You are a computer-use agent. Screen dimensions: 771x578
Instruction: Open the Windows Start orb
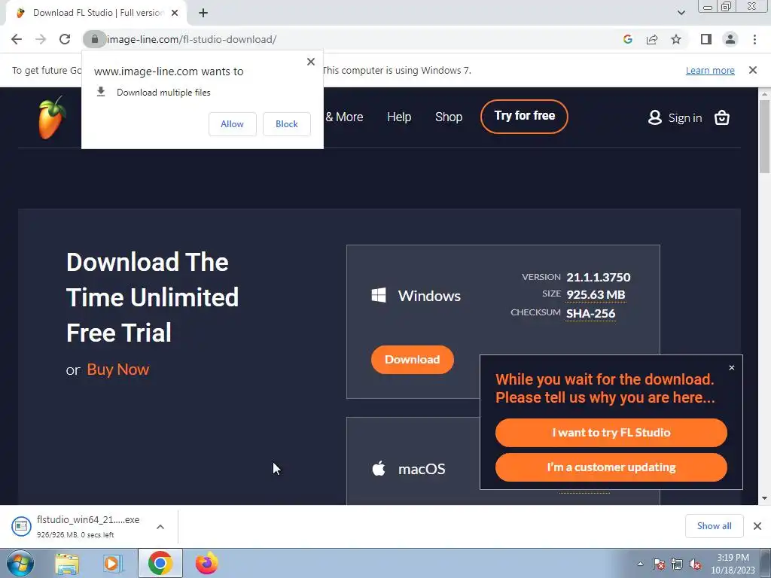click(20, 563)
